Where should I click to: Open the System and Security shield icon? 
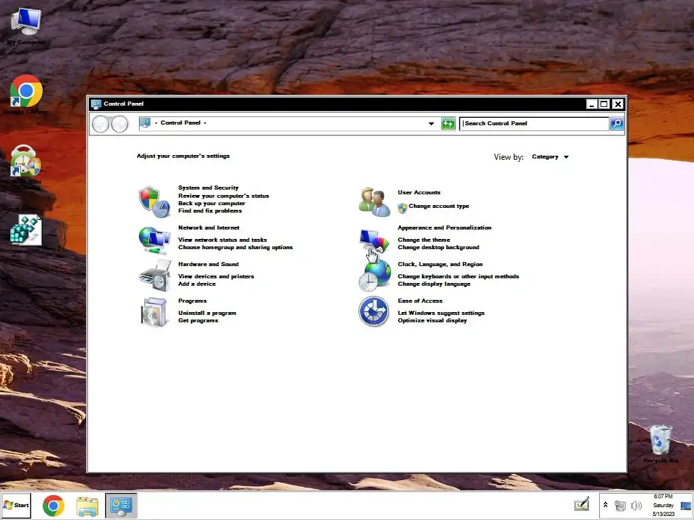click(x=155, y=202)
